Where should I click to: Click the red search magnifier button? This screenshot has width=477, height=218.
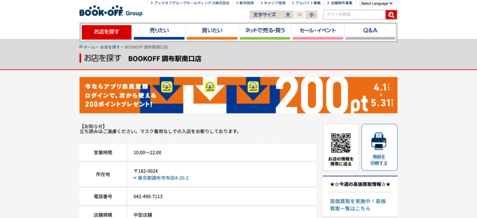391,14
